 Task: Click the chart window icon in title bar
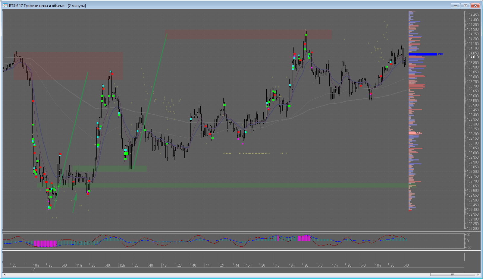pyautogui.click(x=5, y=5)
